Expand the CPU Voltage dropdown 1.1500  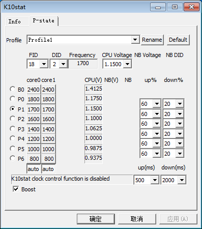(127, 64)
